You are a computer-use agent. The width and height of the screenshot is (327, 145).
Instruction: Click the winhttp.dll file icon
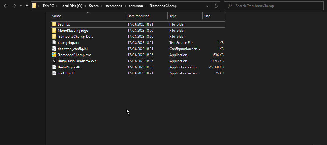pos(54,73)
